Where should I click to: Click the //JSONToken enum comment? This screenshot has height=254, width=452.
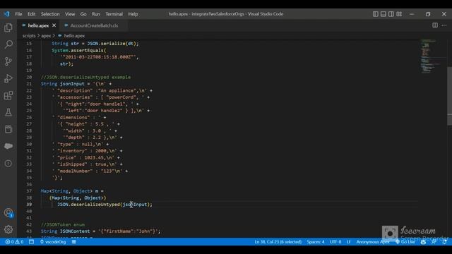(x=63, y=224)
